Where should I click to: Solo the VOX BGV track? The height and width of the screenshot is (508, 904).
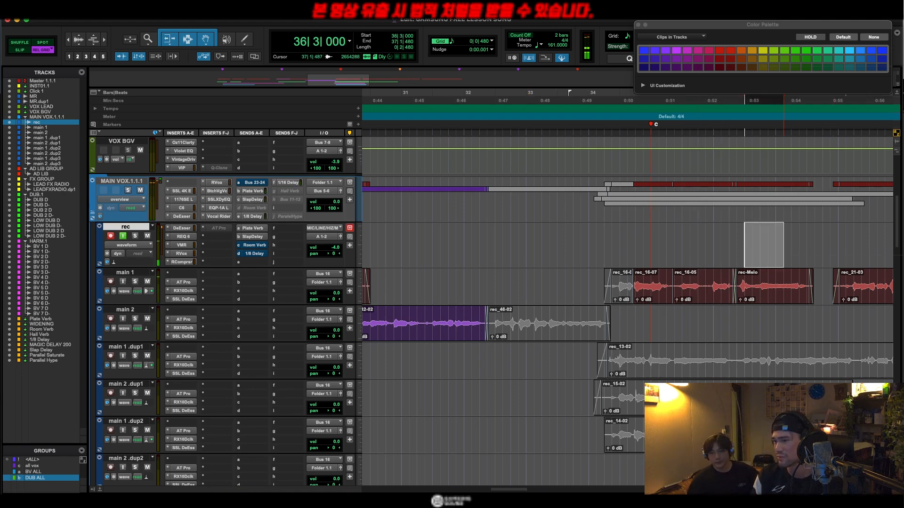tap(128, 150)
